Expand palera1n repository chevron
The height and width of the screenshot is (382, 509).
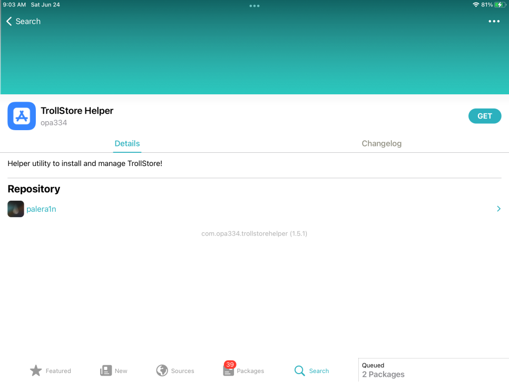click(498, 209)
